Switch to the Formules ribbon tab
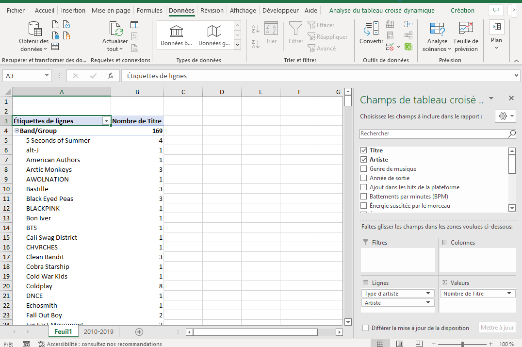Viewport: 522px width, 347px height. click(x=149, y=10)
